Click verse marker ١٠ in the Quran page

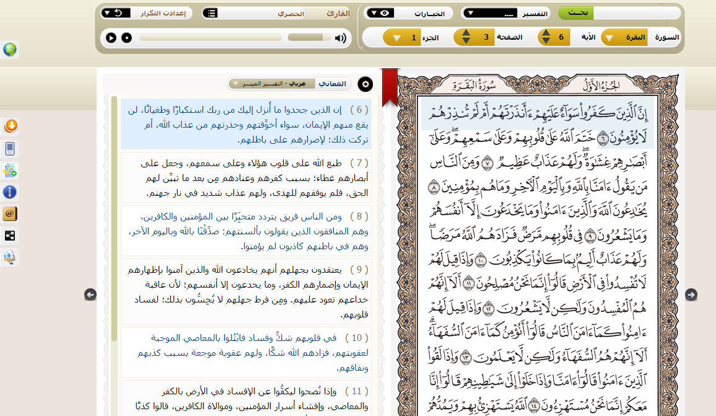(x=481, y=261)
